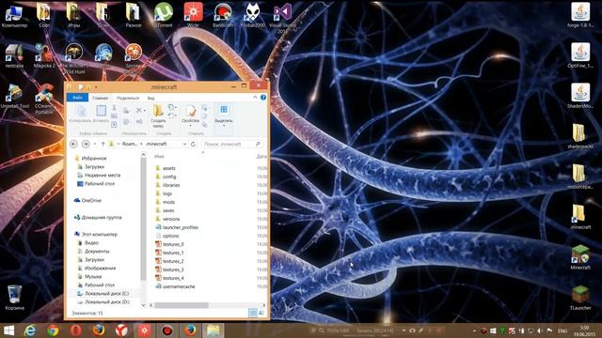Switch to details view button in status bar

coord(253,313)
